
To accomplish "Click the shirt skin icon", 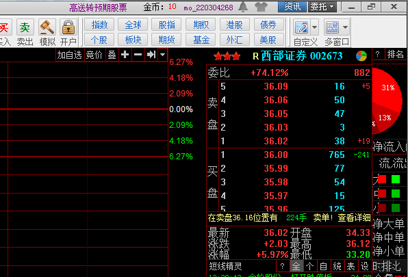I will click(x=261, y=7).
